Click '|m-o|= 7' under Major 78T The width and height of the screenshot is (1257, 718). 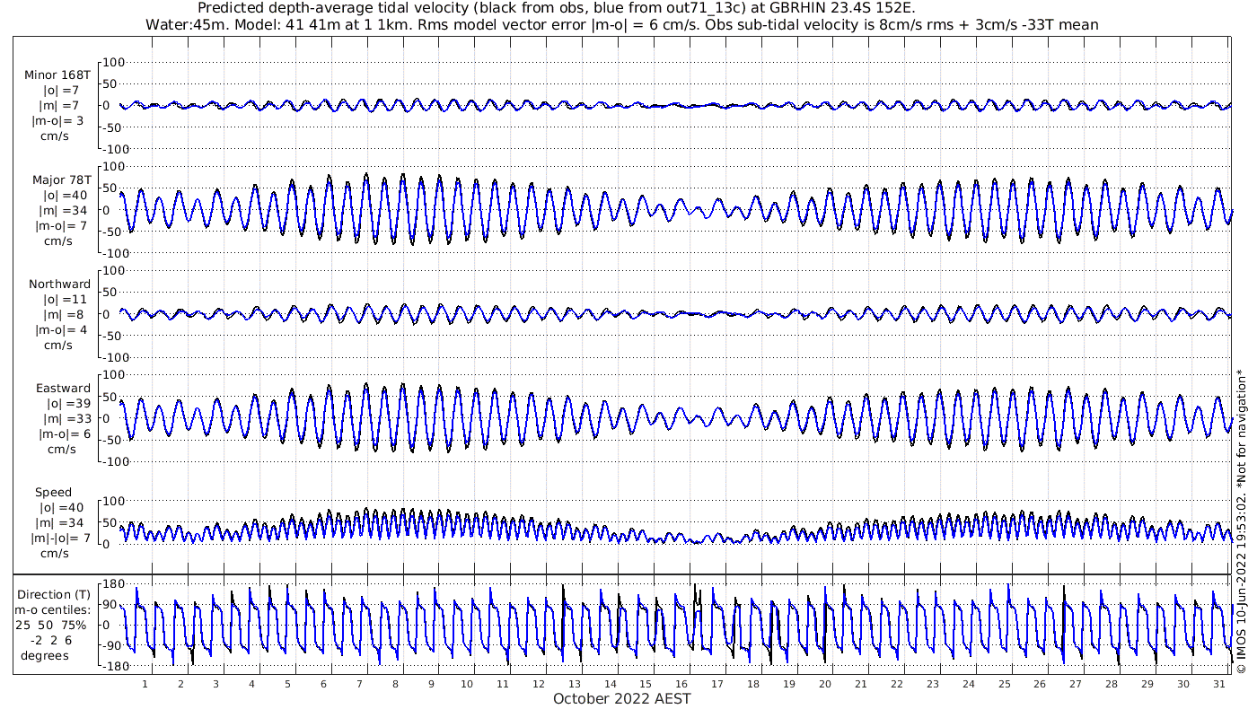click(61, 226)
